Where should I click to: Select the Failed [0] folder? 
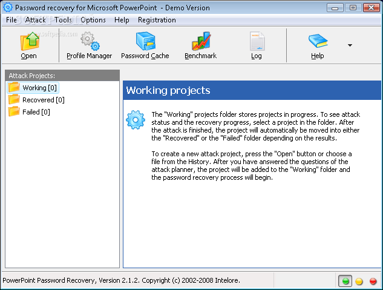(29, 112)
